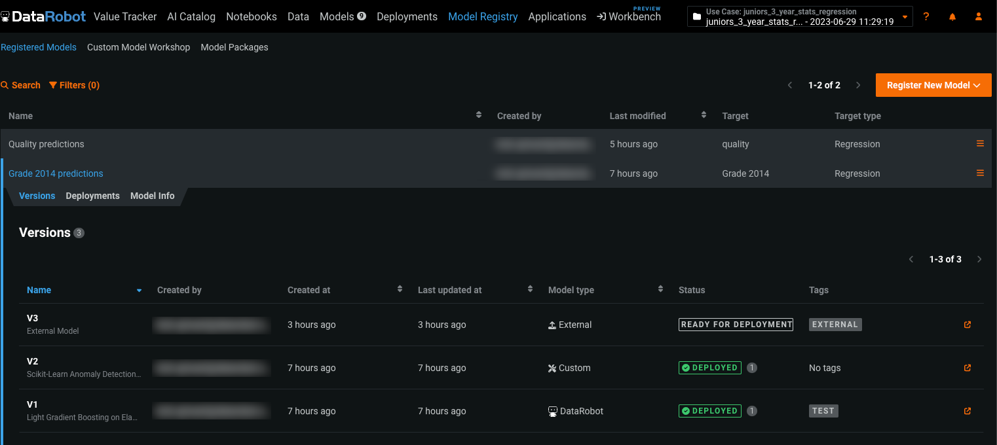The height and width of the screenshot is (445, 997).
Task: Open the help question mark icon
Action: pyautogui.click(x=926, y=17)
